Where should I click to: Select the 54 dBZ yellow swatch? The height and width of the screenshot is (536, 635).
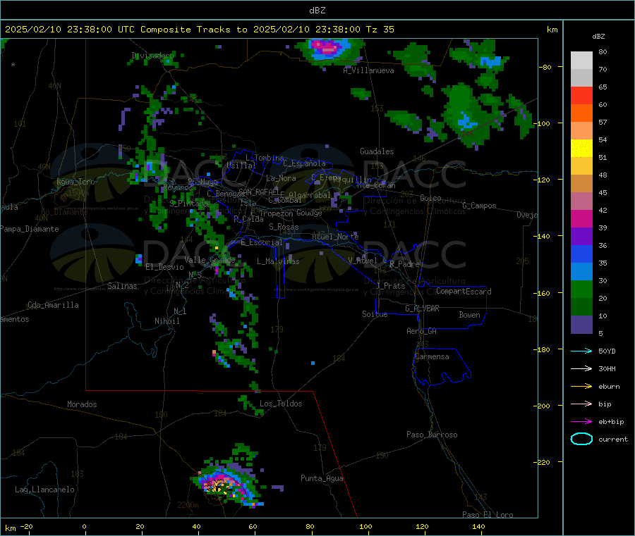point(581,149)
